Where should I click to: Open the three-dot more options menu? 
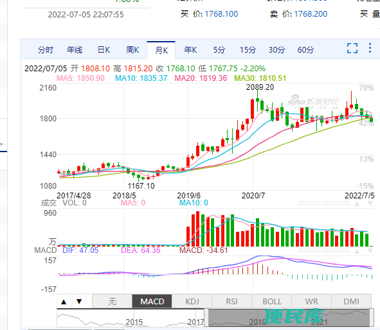point(370,48)
